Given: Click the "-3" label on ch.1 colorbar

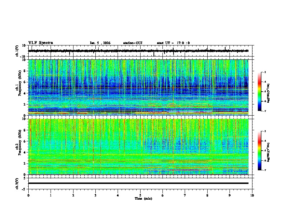Looking at the screenshot, I should pos(264,72).
